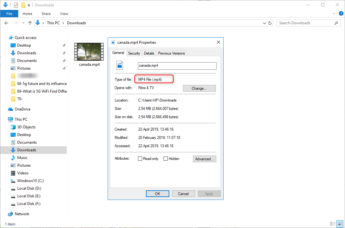Click OK in Properties dialog
Image resolution: width=345 pixels, height=228 pixels.
point(157,194)
